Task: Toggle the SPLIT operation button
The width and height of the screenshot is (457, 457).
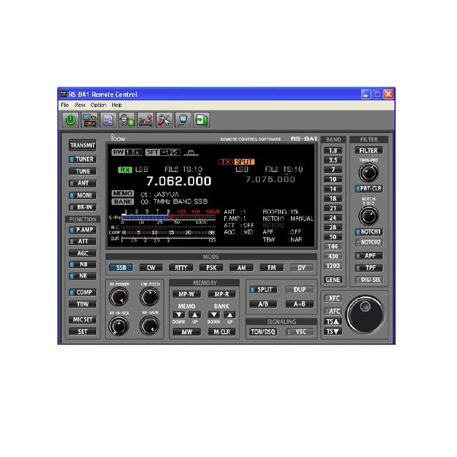Action: point(263,290)
